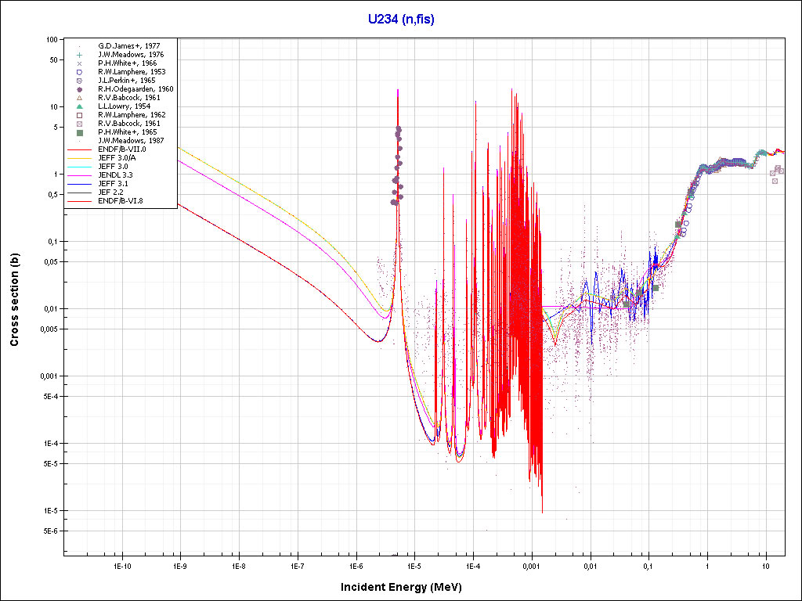This screenshot has height=601, width=802.
Task: Select the cyan line swatch for JEFF 3.0
Action: coord(79,167)
